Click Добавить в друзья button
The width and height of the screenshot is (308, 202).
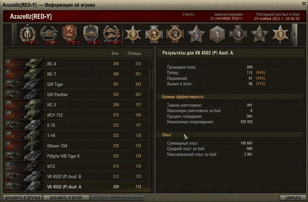click(x=22, y=198)
